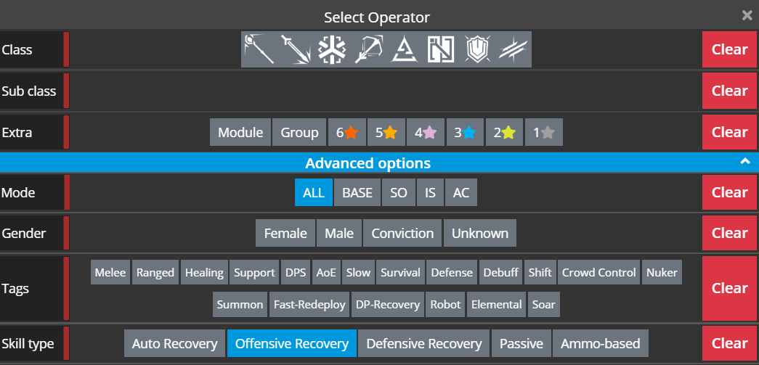The width and height of the screenshot is (759, 365).
Task: Filter by Supporter class triangle icon
Action: (405, 49)
